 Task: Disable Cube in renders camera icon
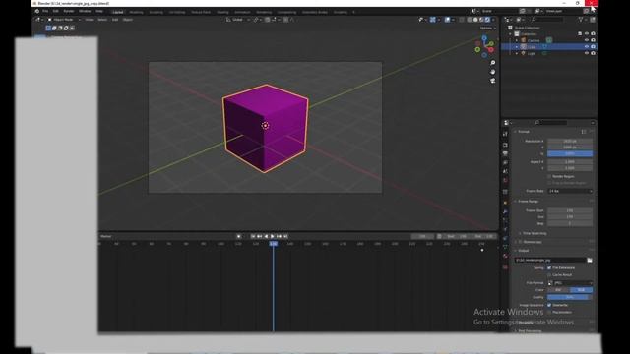coord(593,47)
